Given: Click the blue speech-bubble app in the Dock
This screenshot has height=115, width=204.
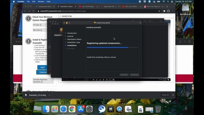Looking at the screenshot, I should (x=102, y=109).
